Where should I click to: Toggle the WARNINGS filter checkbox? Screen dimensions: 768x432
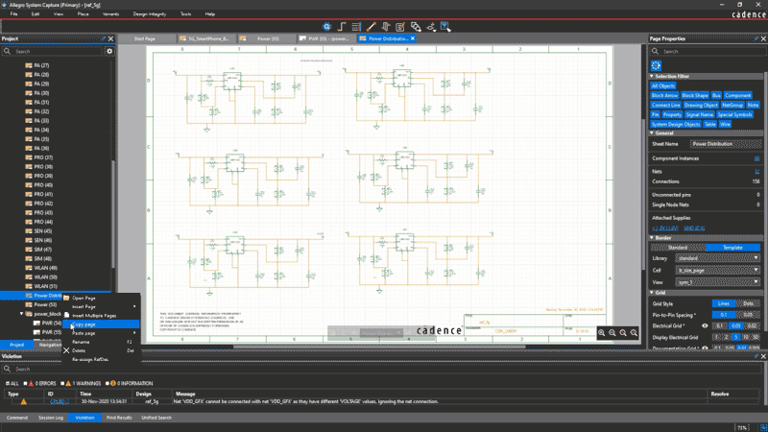coord(62,383)
